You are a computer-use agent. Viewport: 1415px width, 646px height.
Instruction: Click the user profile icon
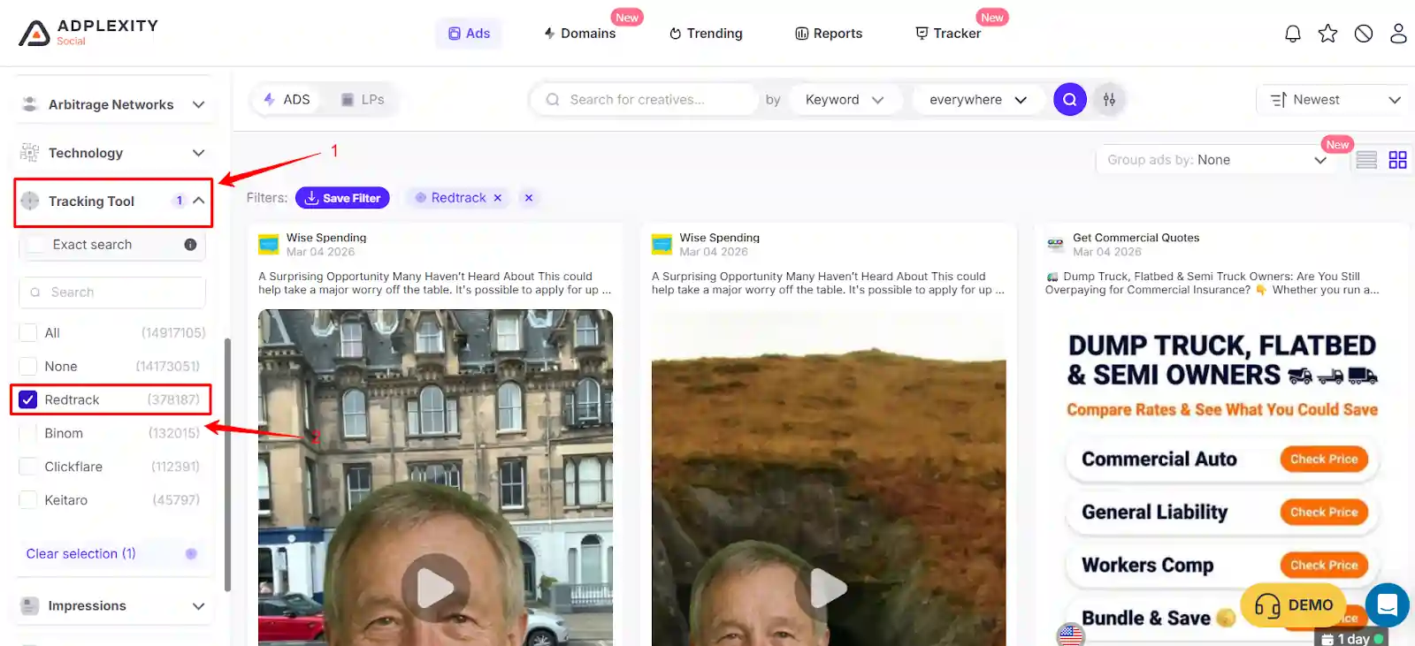coord(1398,34)
